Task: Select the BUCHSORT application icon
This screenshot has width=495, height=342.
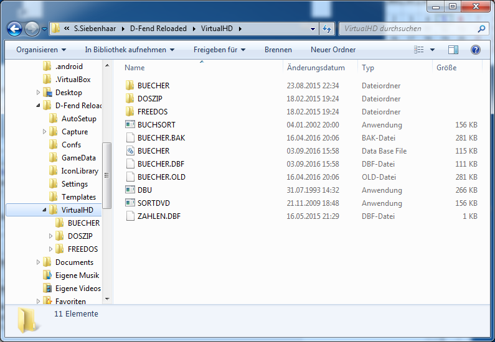Action: click(130, 124)
